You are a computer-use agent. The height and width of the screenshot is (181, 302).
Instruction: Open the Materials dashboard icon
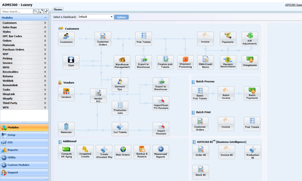(66, 129)
